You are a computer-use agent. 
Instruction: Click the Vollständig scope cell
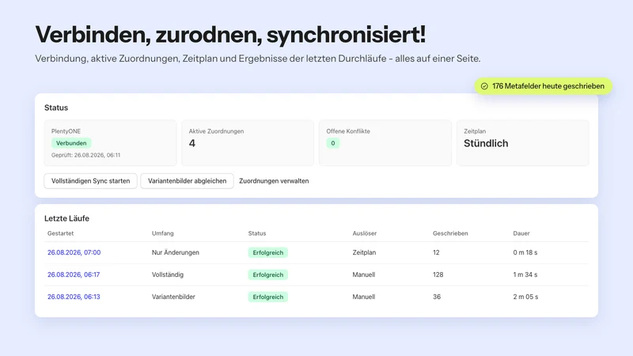click(x=168, y=275)
